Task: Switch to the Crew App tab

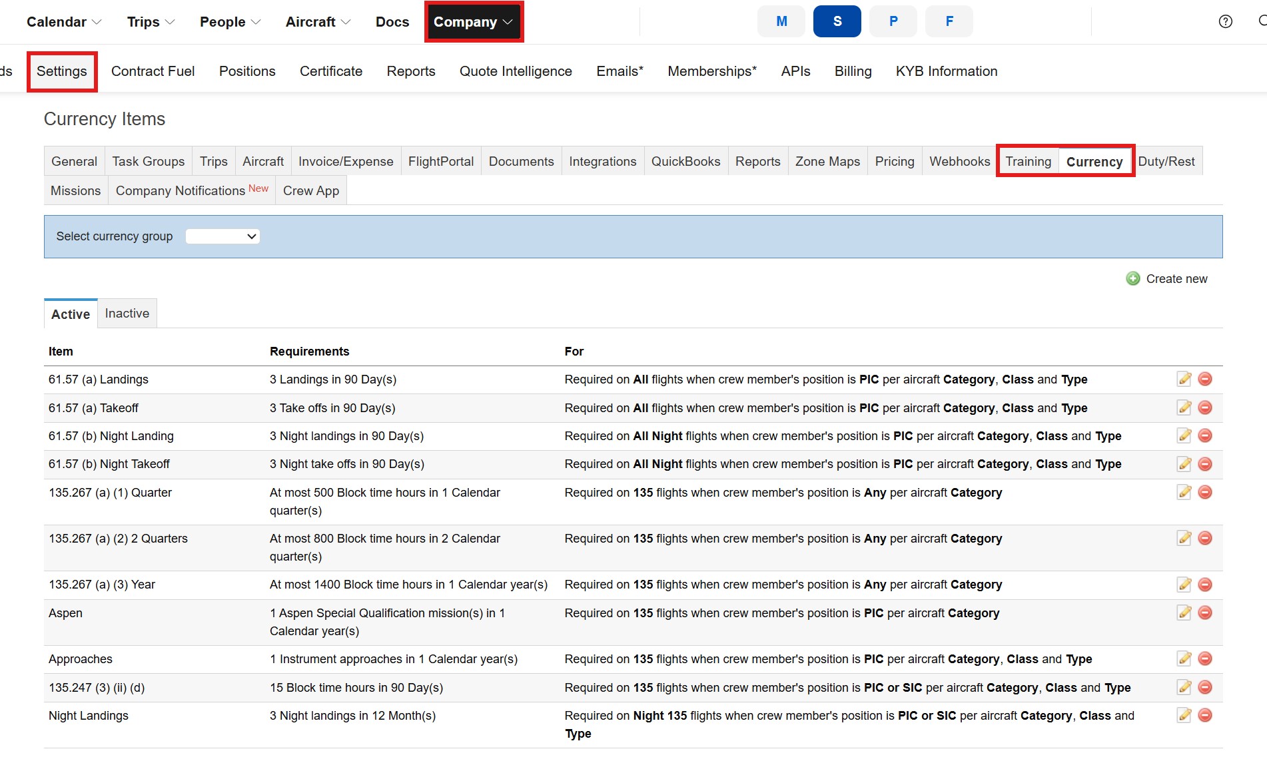Action: tap(311, 190)
